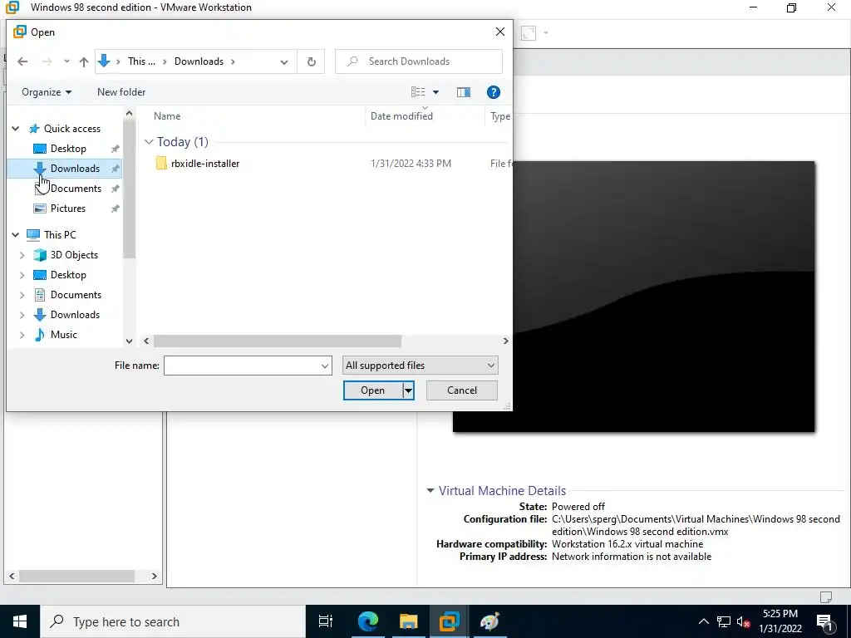Open the Paint app on taskbar

(489, 621)
